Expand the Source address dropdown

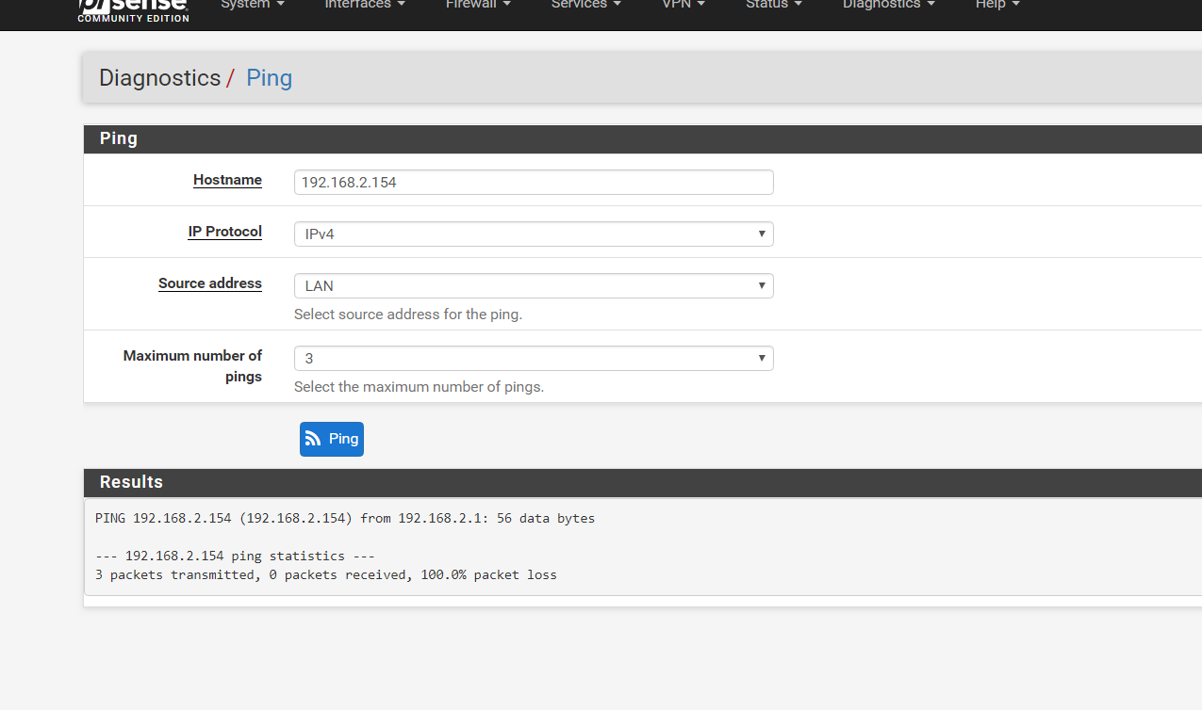pos(534,286)
